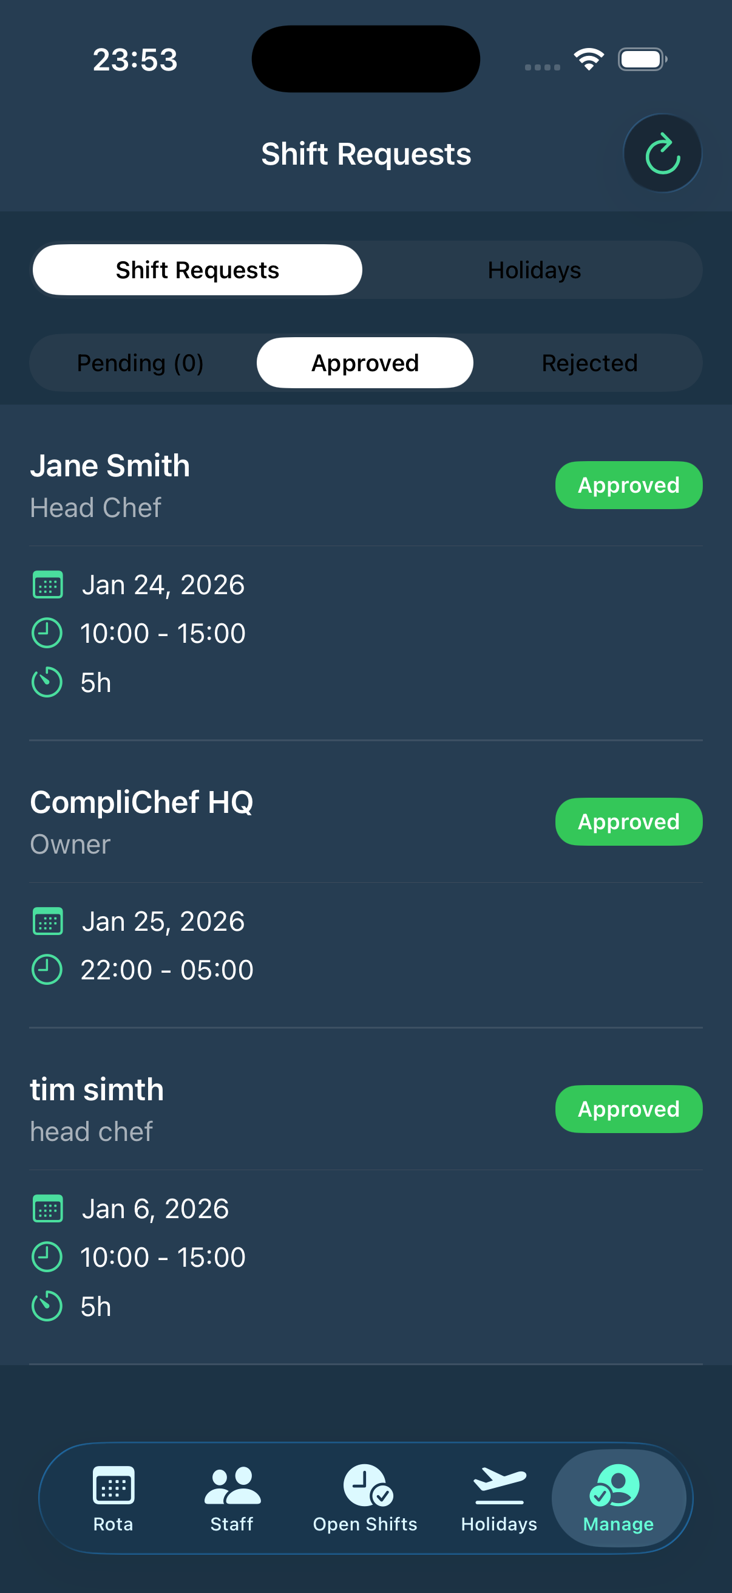Open tim simth's Jan 6 shift entry
This screenshot has height=1593, width=732.
pos(154,1207)
